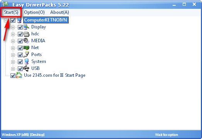This screenshot has width=202, height=139.
Task: Open the Start(S) menu
Action: [11, 12]
